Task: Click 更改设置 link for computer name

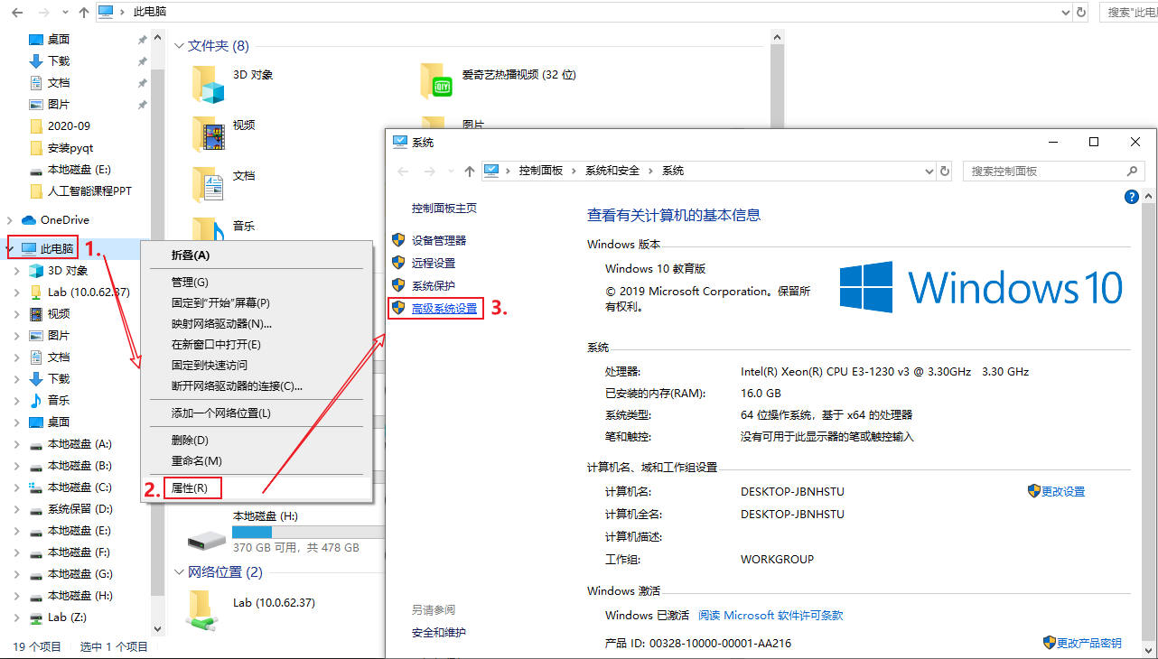Action: tap(1063, 491)
